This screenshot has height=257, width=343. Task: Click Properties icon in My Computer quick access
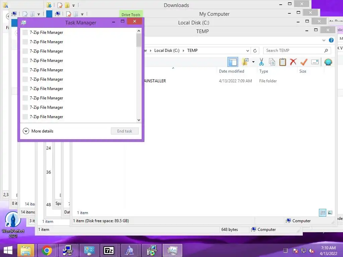point(68,14)
